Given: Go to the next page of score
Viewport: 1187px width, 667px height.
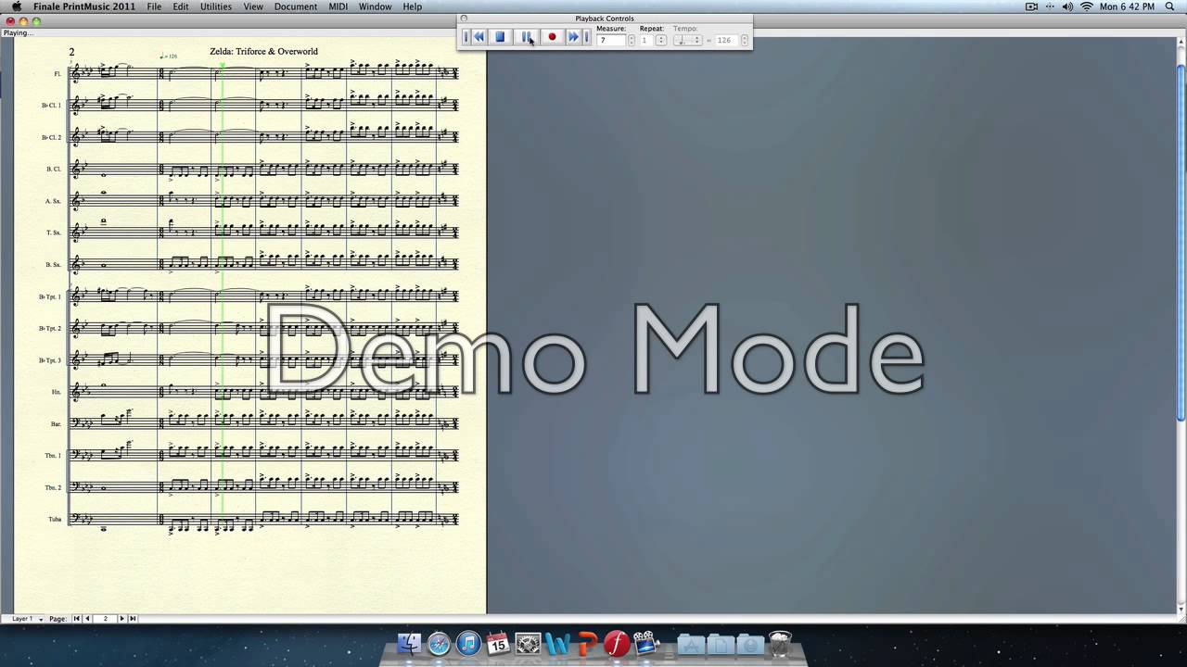Looking at the screenshot, I should pyautogui.click(x=121, y=619).
